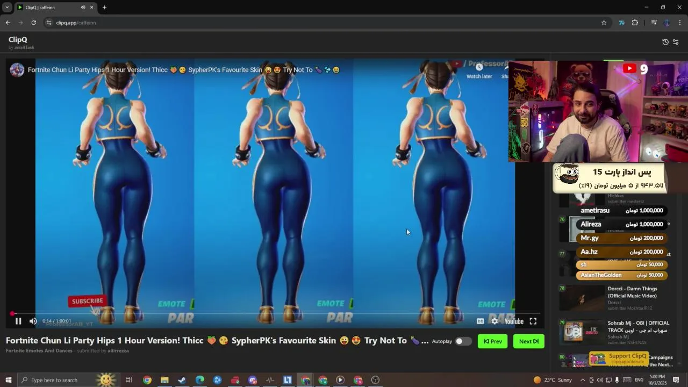Mute tab via tab audio icon
Image resolution: width=688 pixels, height=387 pixels.
point(83,8)
